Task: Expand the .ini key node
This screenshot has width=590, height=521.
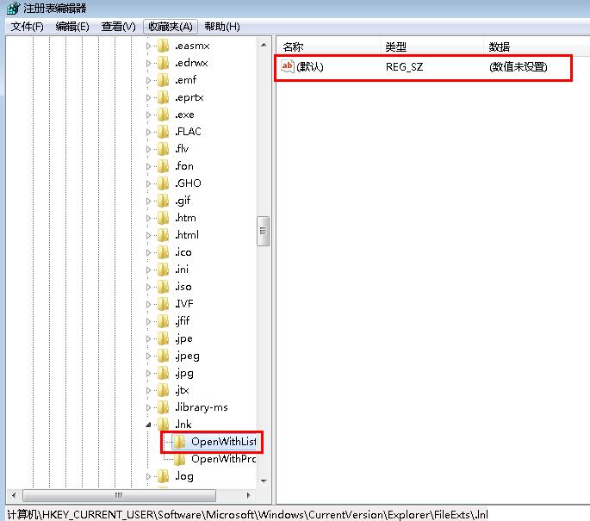Action: point(148,270)
